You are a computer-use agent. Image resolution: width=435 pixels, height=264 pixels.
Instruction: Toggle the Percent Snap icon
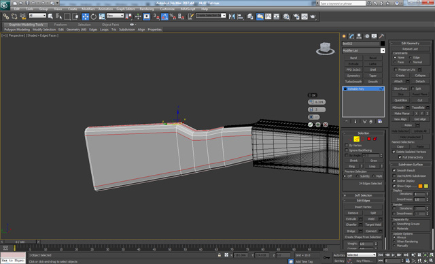pyautogui.click(x=173, y=16)
